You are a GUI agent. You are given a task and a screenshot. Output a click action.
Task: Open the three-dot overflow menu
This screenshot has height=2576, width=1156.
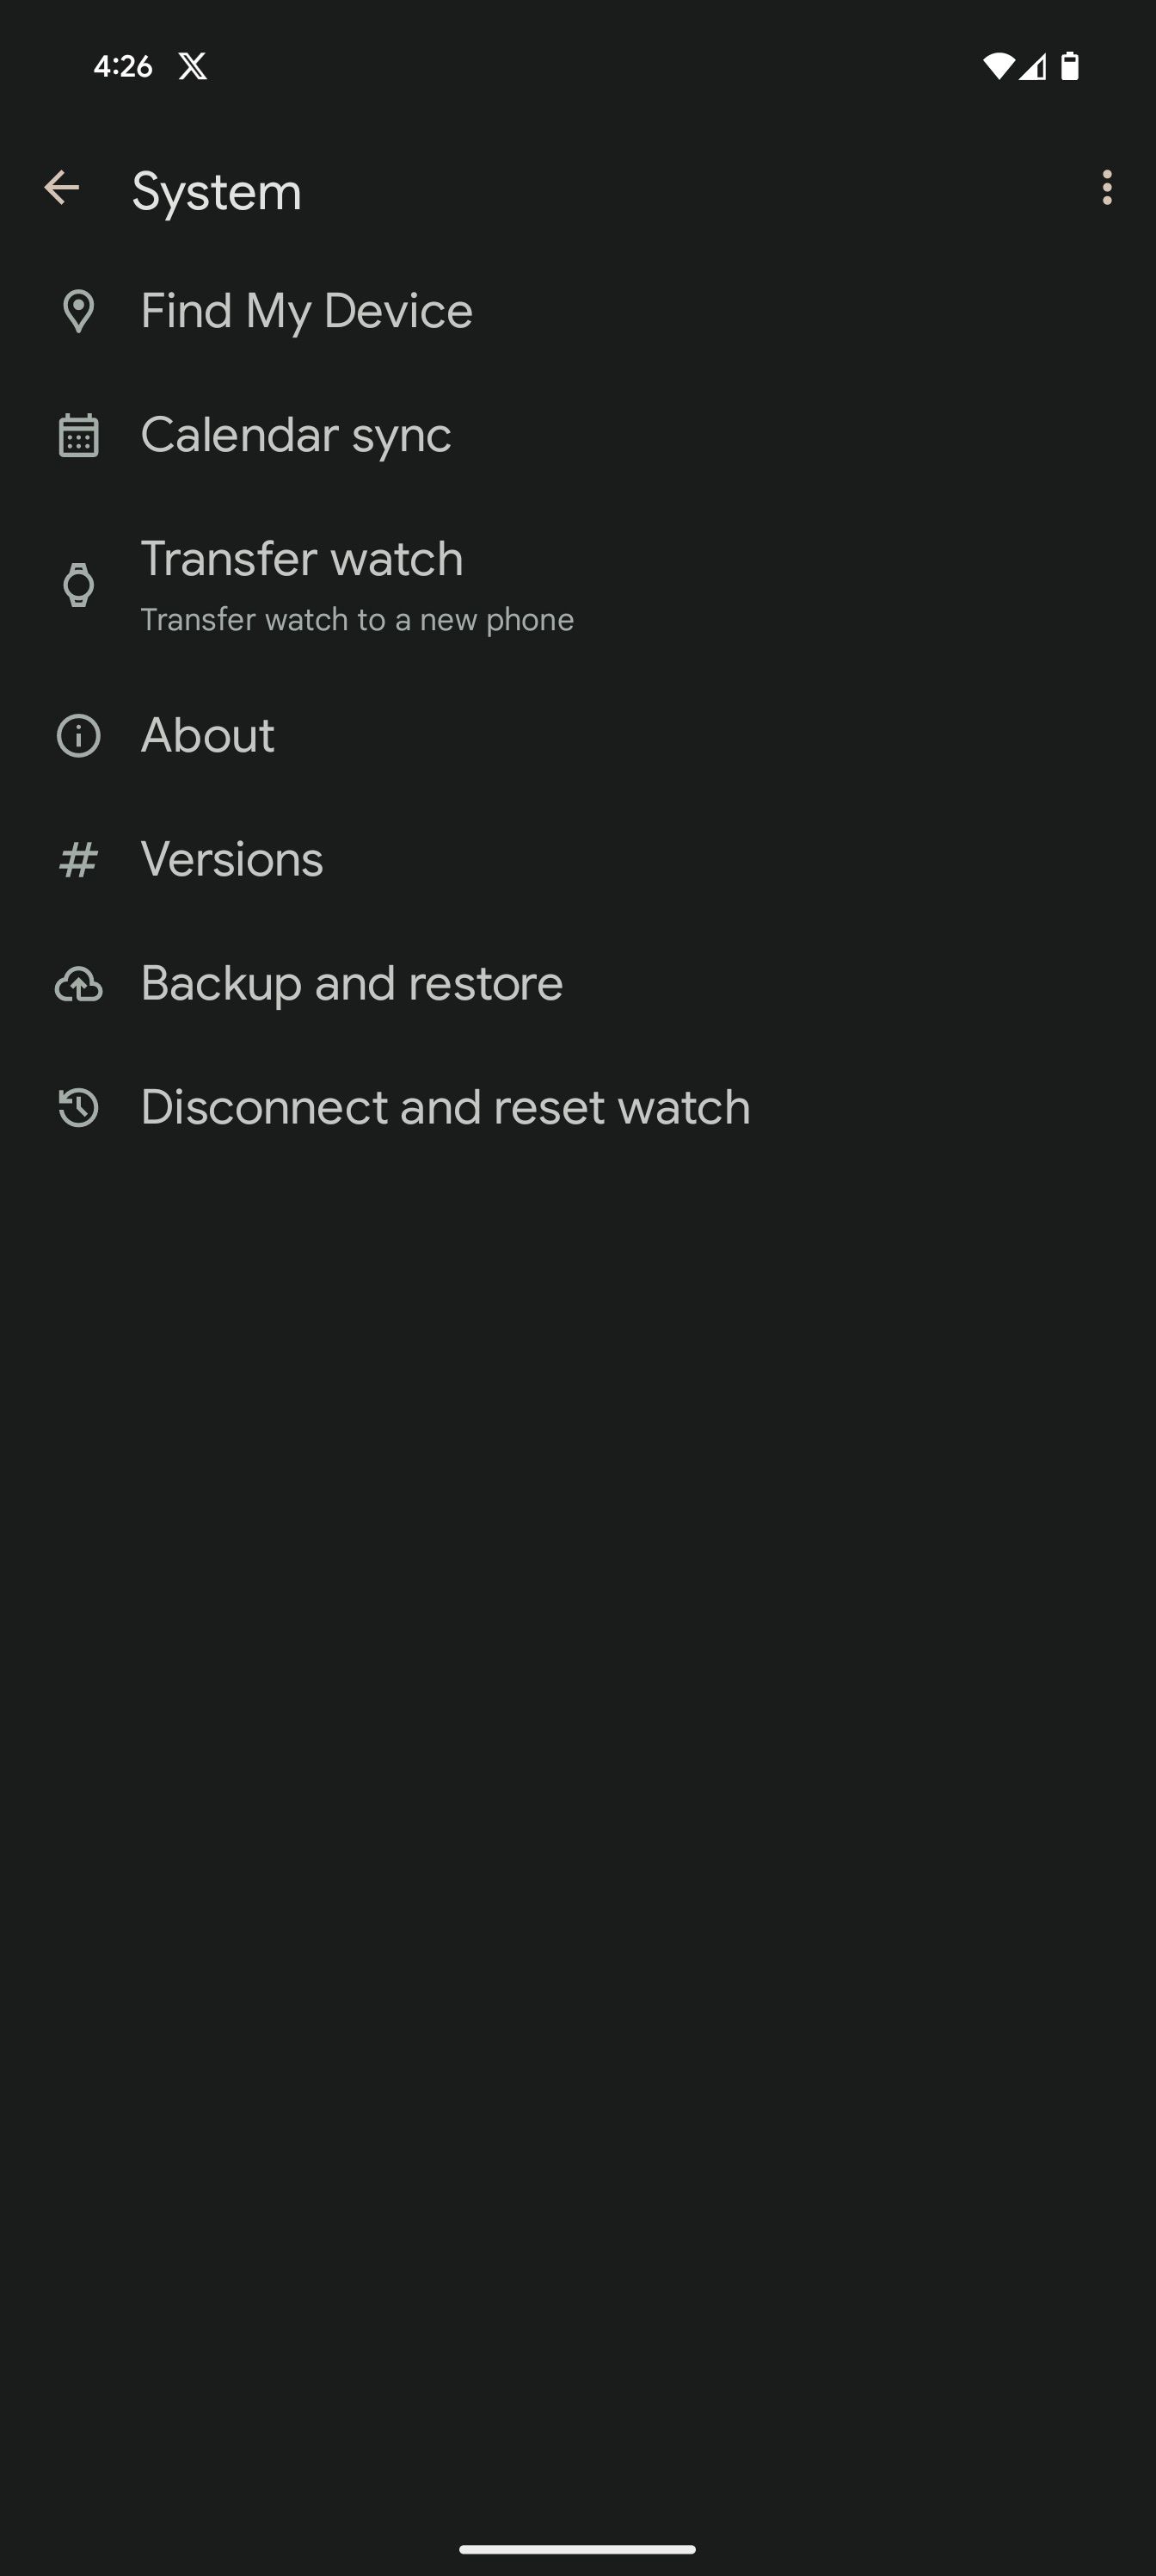click(x=1107, y=188)
